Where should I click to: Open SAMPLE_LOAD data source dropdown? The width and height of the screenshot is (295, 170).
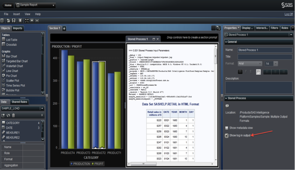click(42, 108)
